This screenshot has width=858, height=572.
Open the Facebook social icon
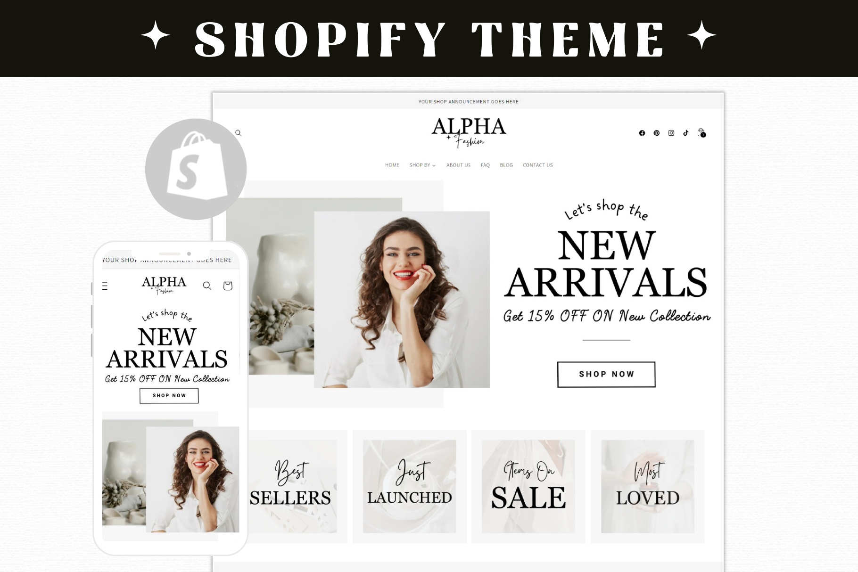[x=642, y=133]
